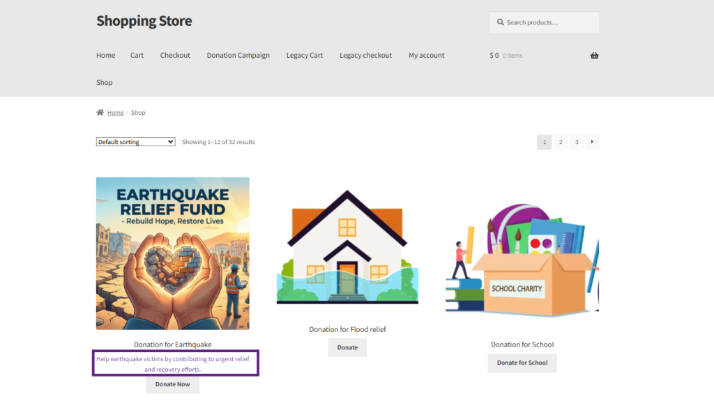Click the Shop menu item
Image resolution: width=714 pixels, height=412 pixels.
coord(104,83)
